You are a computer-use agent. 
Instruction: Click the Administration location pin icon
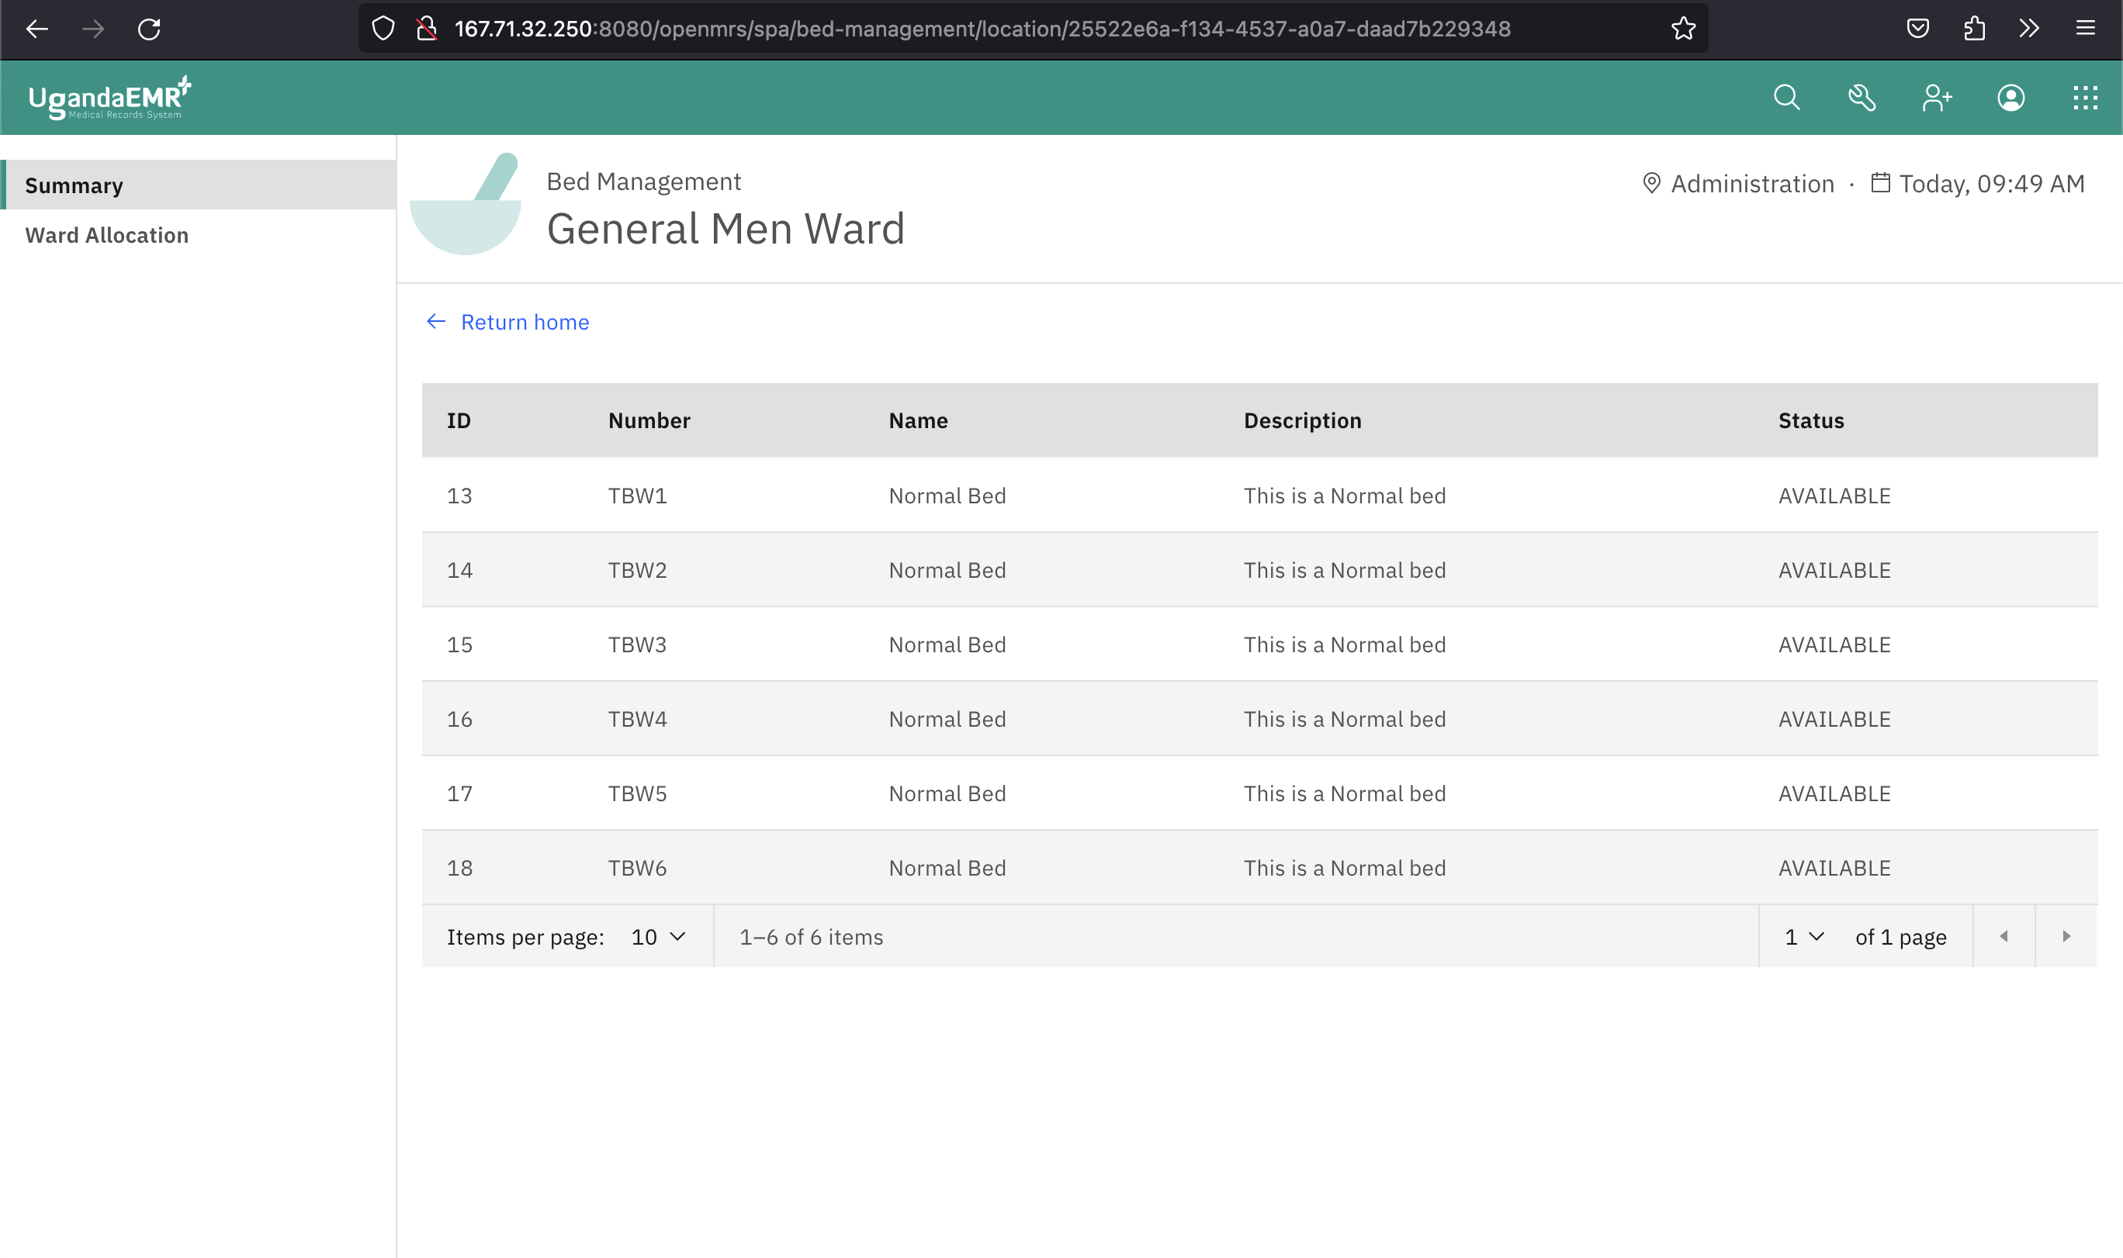click(x=1651, y=183)
